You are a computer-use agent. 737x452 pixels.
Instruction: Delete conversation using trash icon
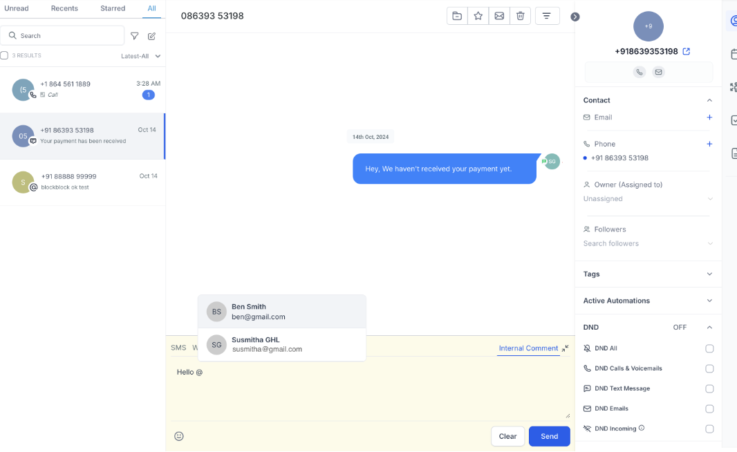(521, 16)
